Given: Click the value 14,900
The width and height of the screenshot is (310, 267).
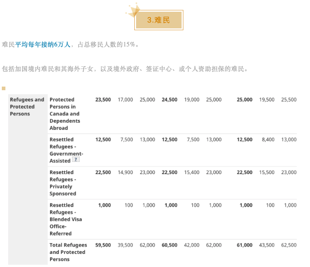Looking at the screenshot, I should [x=125, y=172].
